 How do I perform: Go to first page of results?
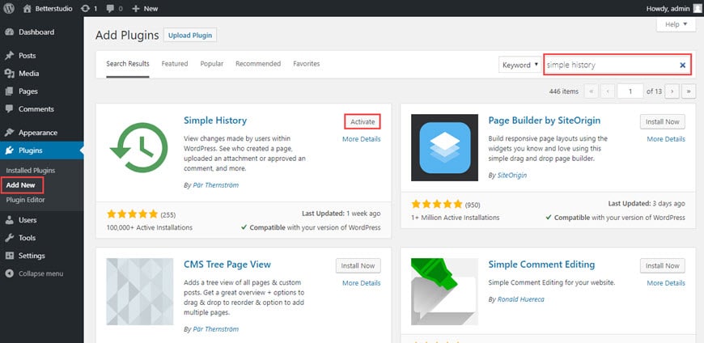591,91
